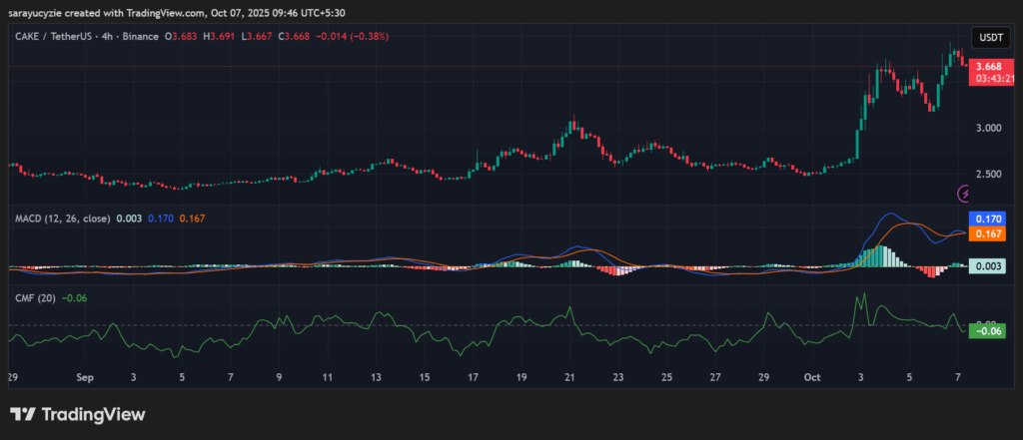Image resolution: width=1023 pixels, height=440 pixels.
Task: Click date 21 on the time axis
Action: [x=570, y=379]
